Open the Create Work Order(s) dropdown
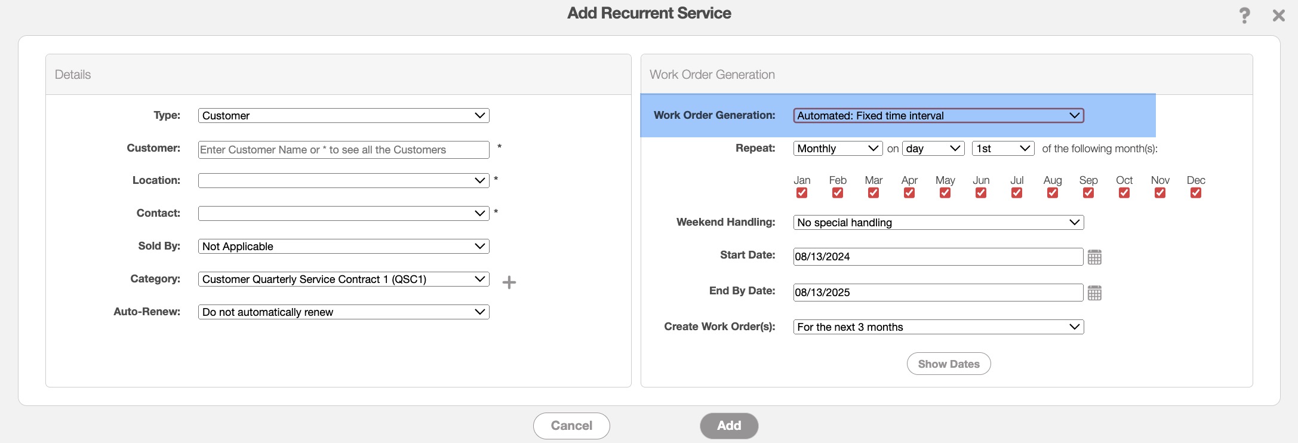The width and height of the screenshot is (1298, 443). point(938,327)
